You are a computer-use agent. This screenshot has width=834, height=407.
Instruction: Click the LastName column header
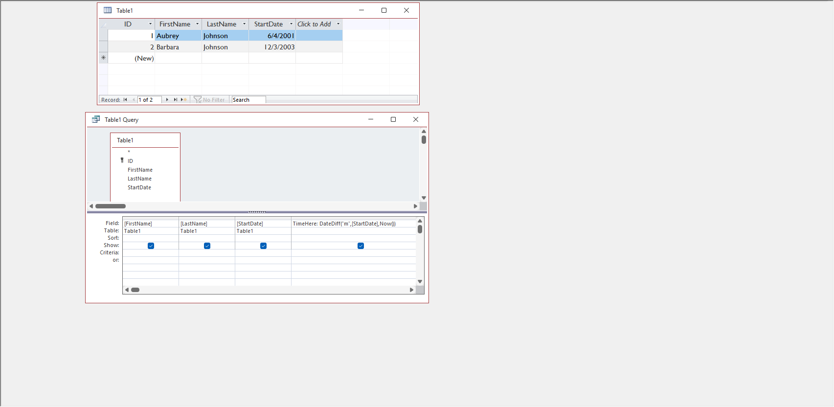point(221,24)
